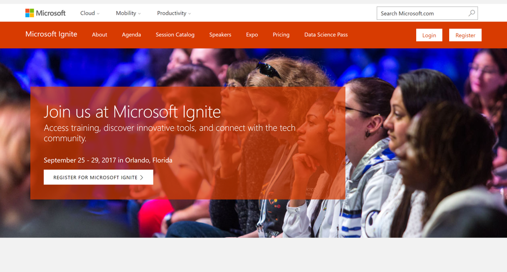This screenshot has width=507, height=272.
Task: Click the Register button in header
Action: click(x=465, y=35)
